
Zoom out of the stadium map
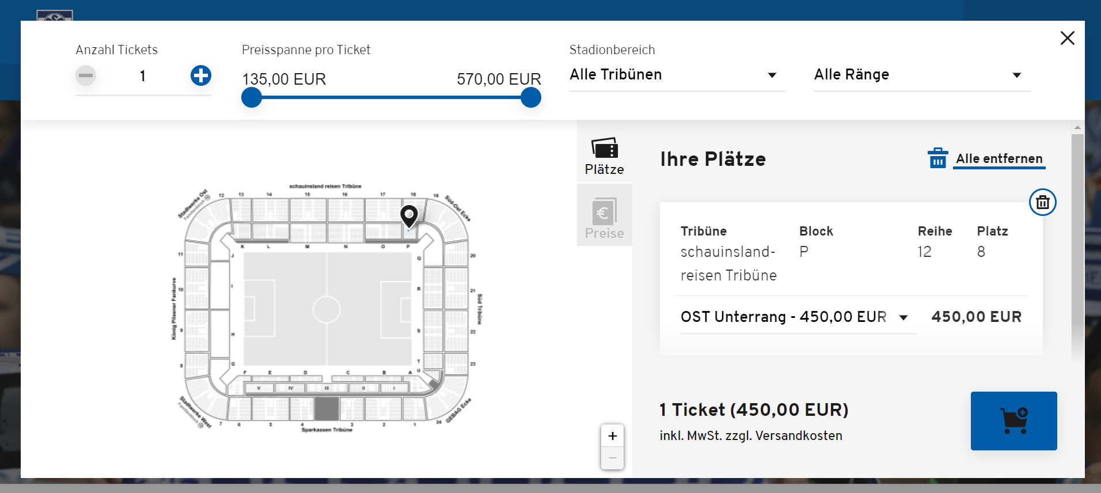(612, 458)
